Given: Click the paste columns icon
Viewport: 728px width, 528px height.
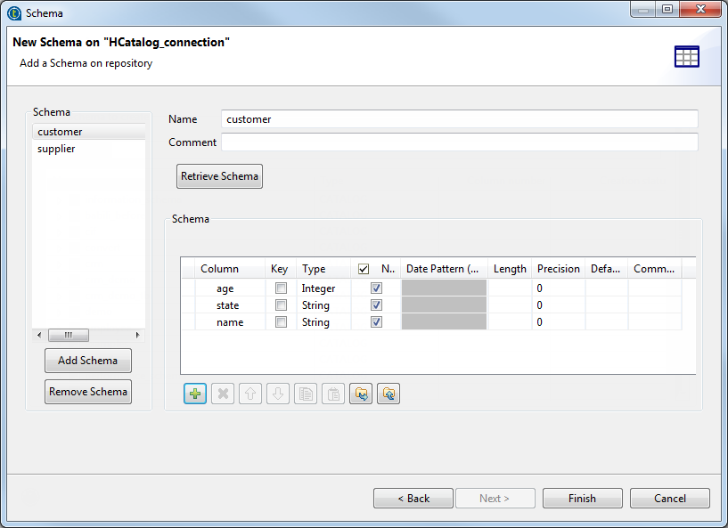Looking at the screenshot, I should pos(333,394).
